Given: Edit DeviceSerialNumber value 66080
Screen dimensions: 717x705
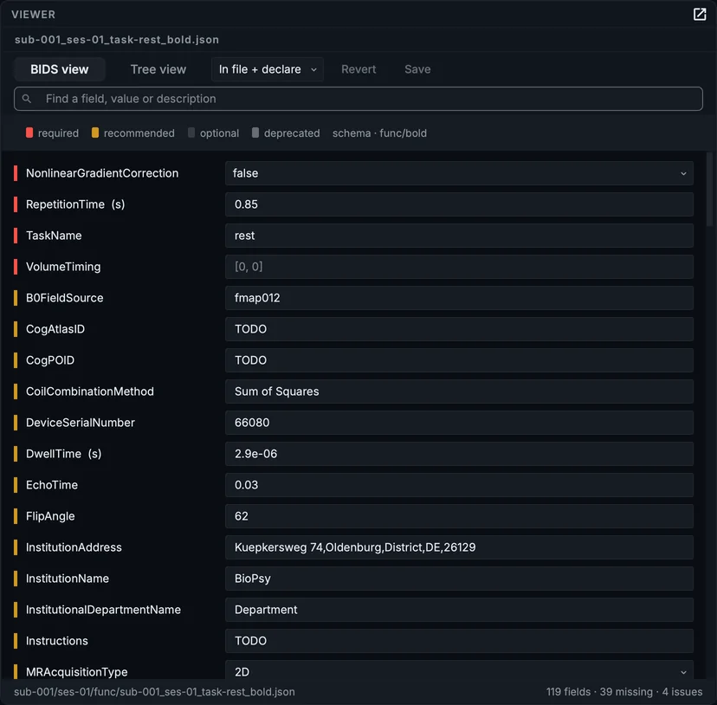Looking at the screenshot, I should (x=459, y=423).
